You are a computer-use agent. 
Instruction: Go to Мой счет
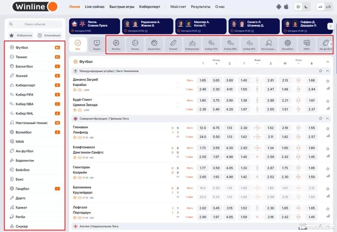pos(178,7)
